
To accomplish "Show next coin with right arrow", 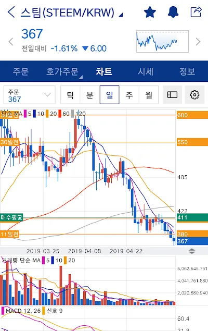I will coord(198,42).
